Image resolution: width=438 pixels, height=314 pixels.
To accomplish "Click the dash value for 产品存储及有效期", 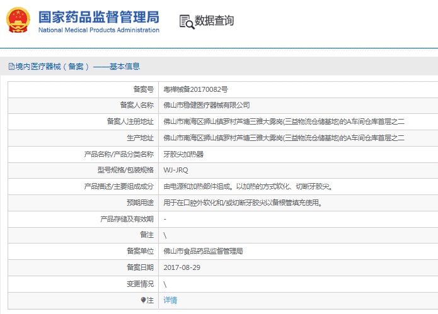I will 165,219.
